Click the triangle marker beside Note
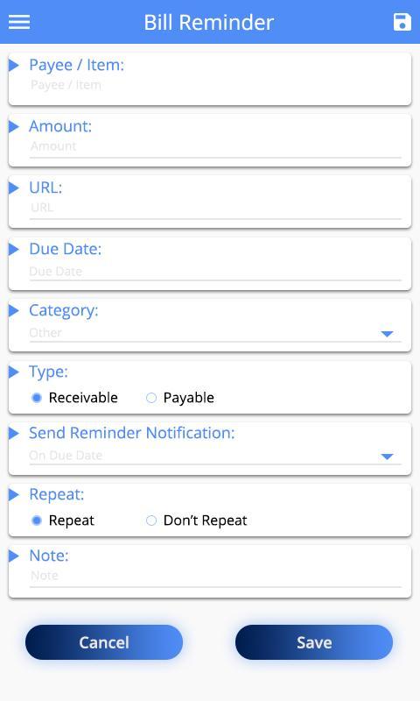The height and width of the screenshot is (701, 420). [x=14, y=556]
